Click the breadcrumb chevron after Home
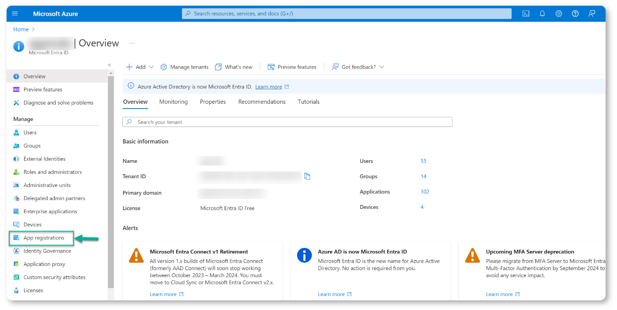The height and width of the screenshot is (310, 617). coord(33,29)
